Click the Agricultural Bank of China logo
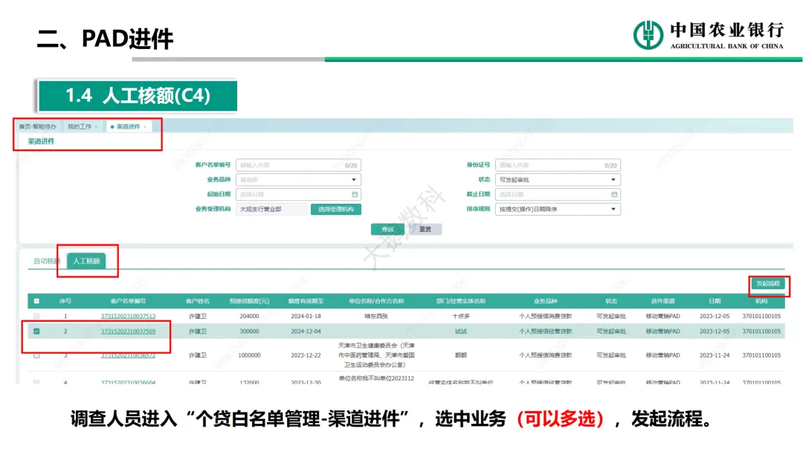803x452 pixels. 648,35
